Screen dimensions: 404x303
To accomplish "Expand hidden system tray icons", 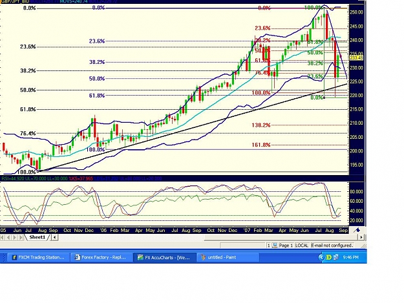I will point(321,257).
